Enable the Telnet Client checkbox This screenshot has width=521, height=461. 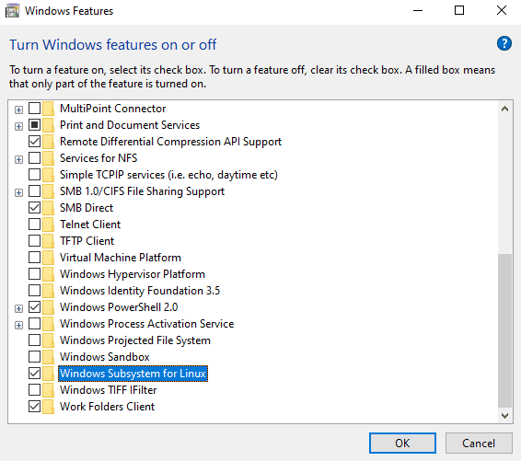point(35,225)
